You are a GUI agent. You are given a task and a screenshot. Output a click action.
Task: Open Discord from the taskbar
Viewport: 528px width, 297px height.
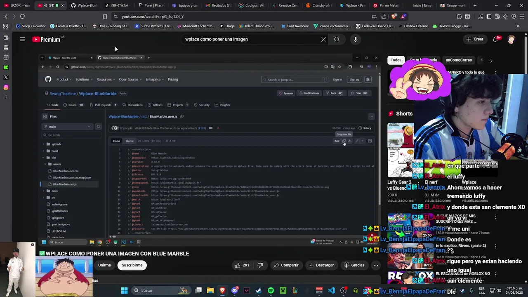[235, 290]
